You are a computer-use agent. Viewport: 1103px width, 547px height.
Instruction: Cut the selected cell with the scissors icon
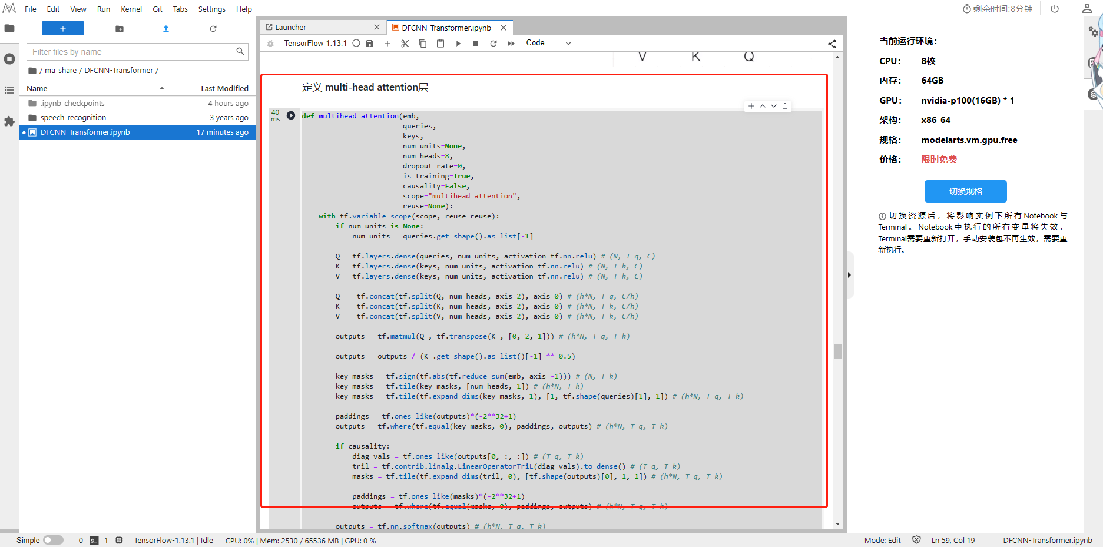pos(405,44)
